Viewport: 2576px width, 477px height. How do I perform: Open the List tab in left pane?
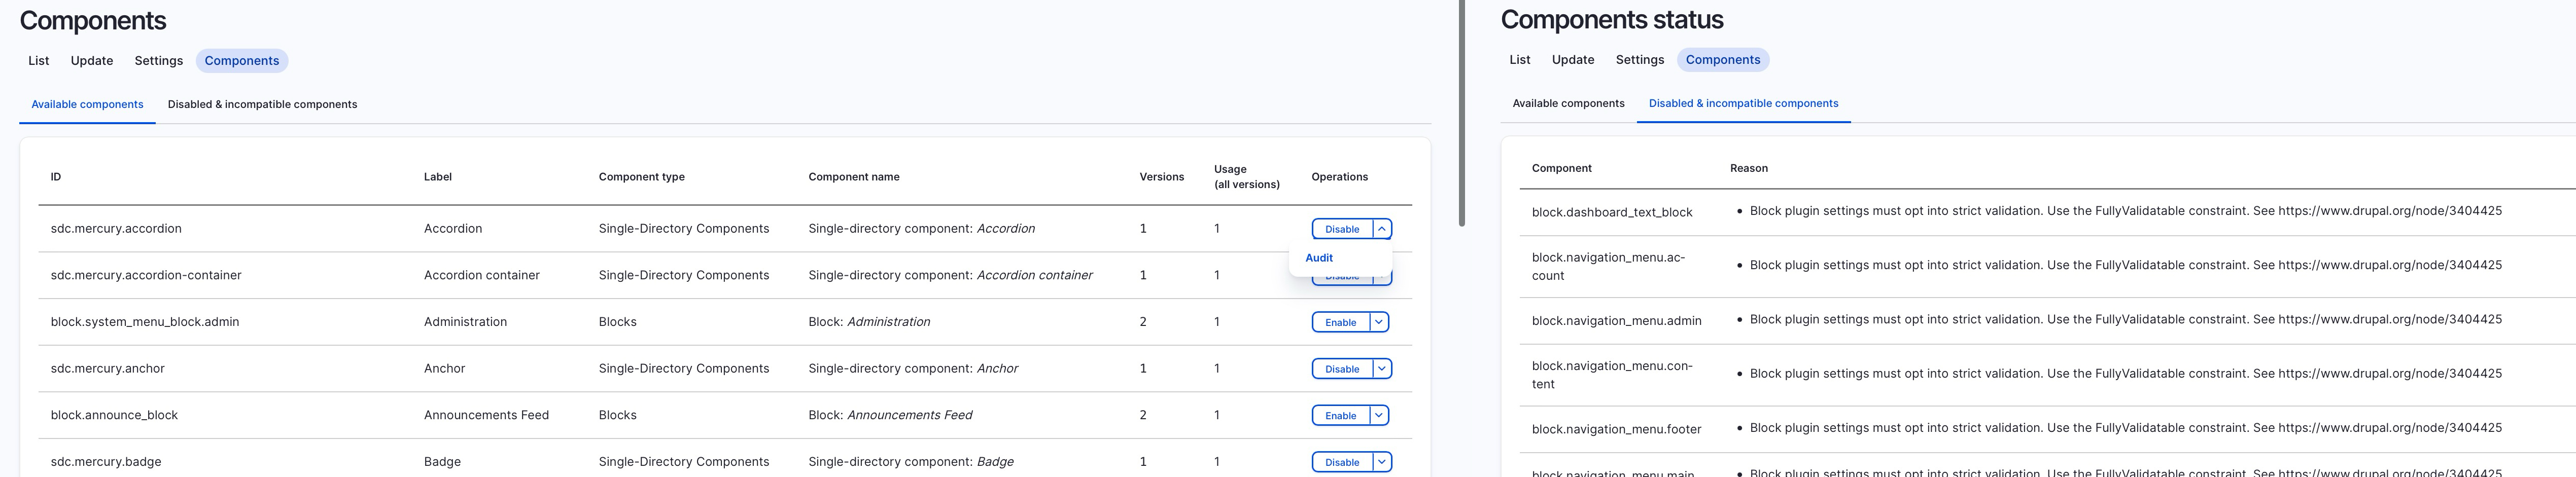39,61
